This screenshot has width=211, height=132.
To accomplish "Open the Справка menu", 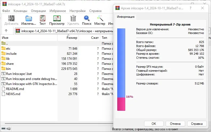I will click(95, 11).
